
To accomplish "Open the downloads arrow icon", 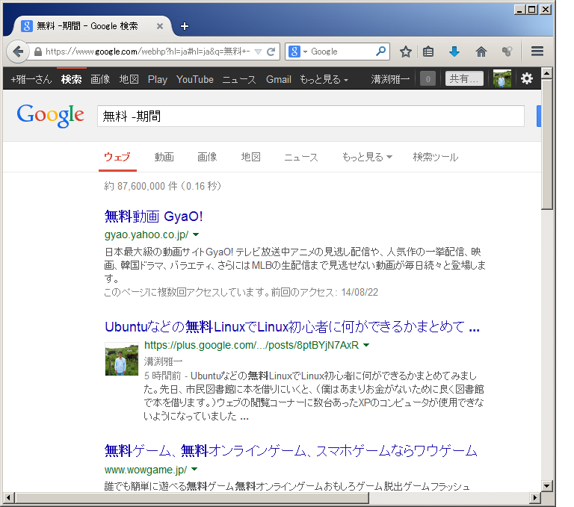I will coord(454,52).
